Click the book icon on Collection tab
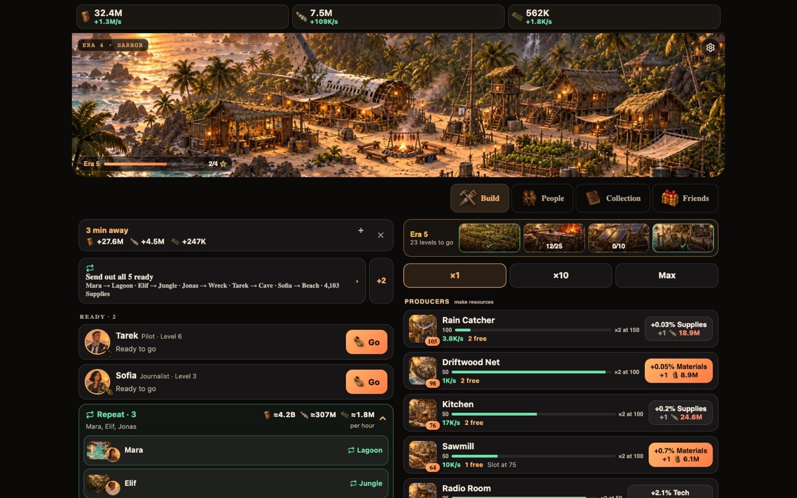The width and height of the screenshot is (797, 498). (x=593, y=198)
